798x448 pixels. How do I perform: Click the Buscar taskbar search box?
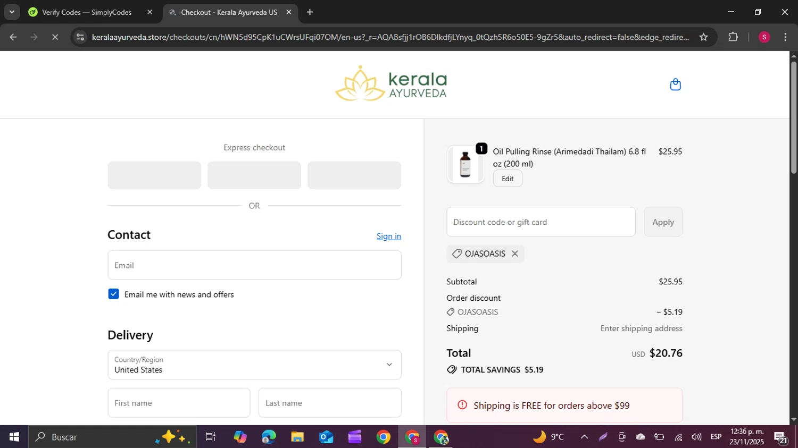112,437
